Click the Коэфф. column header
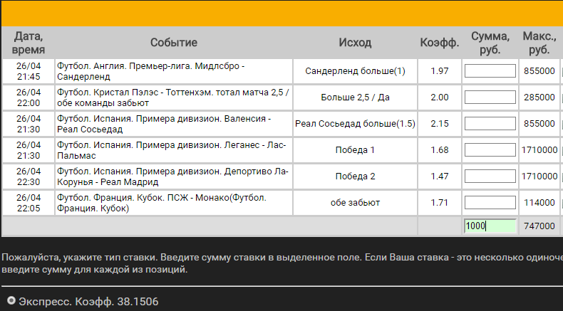 click(440, 42)
